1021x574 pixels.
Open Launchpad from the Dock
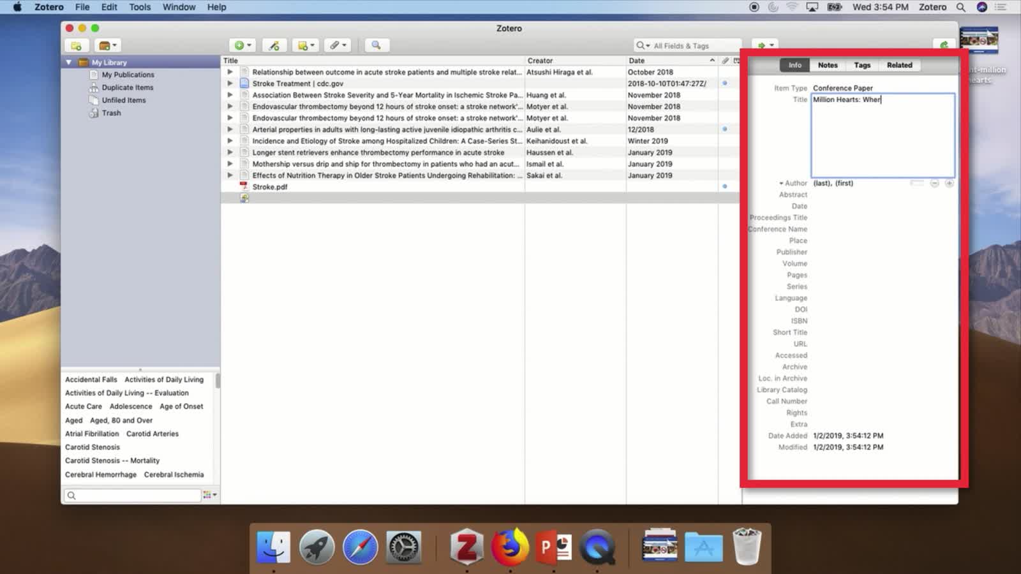[x=317, y=547]
